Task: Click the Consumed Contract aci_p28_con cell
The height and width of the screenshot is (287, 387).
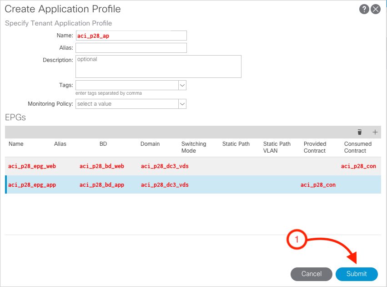Action: tap(358, 166)
